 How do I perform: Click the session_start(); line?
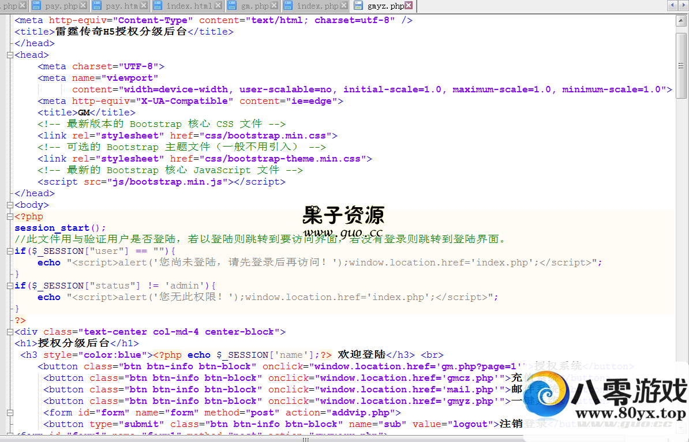[60, 228]
